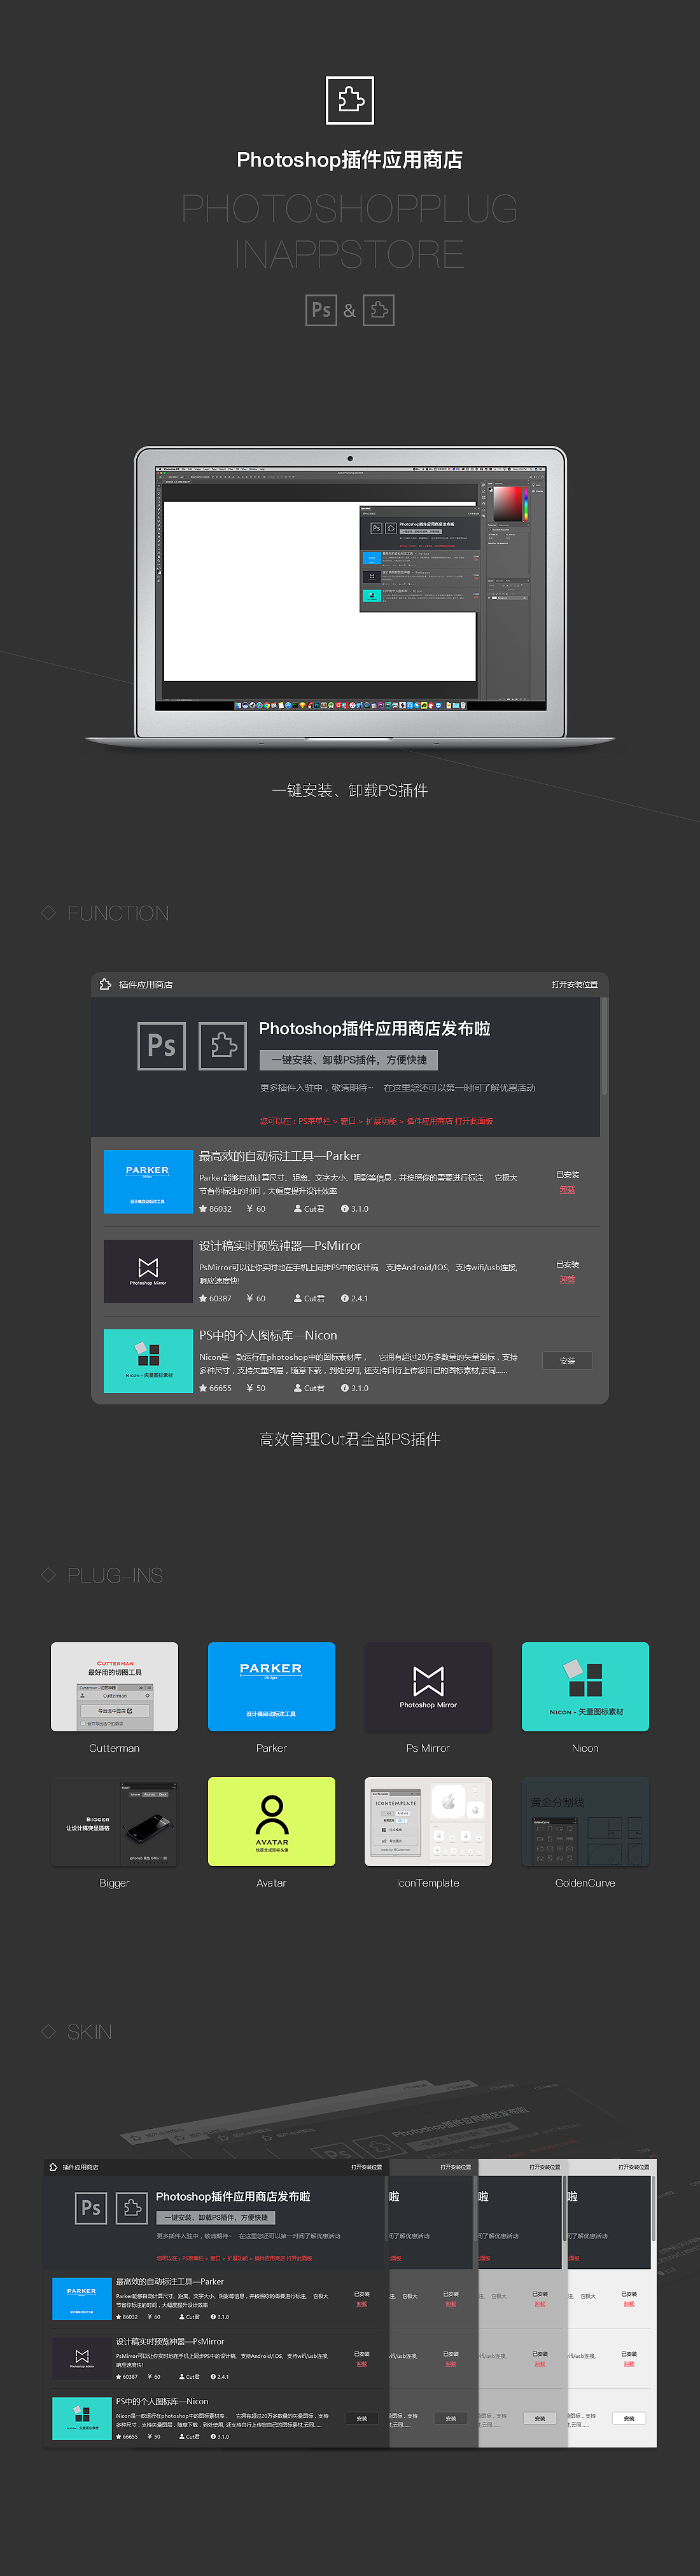Click 已安装 status in FUNCTION panel Parker row
The width and height of the screenshot is (700, 2576).
click(x=567, y=1175)
